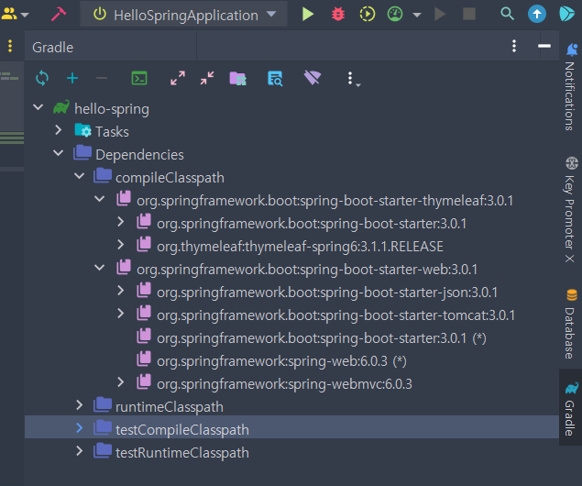Select the Tasks folder row

[x=291, y=131]
